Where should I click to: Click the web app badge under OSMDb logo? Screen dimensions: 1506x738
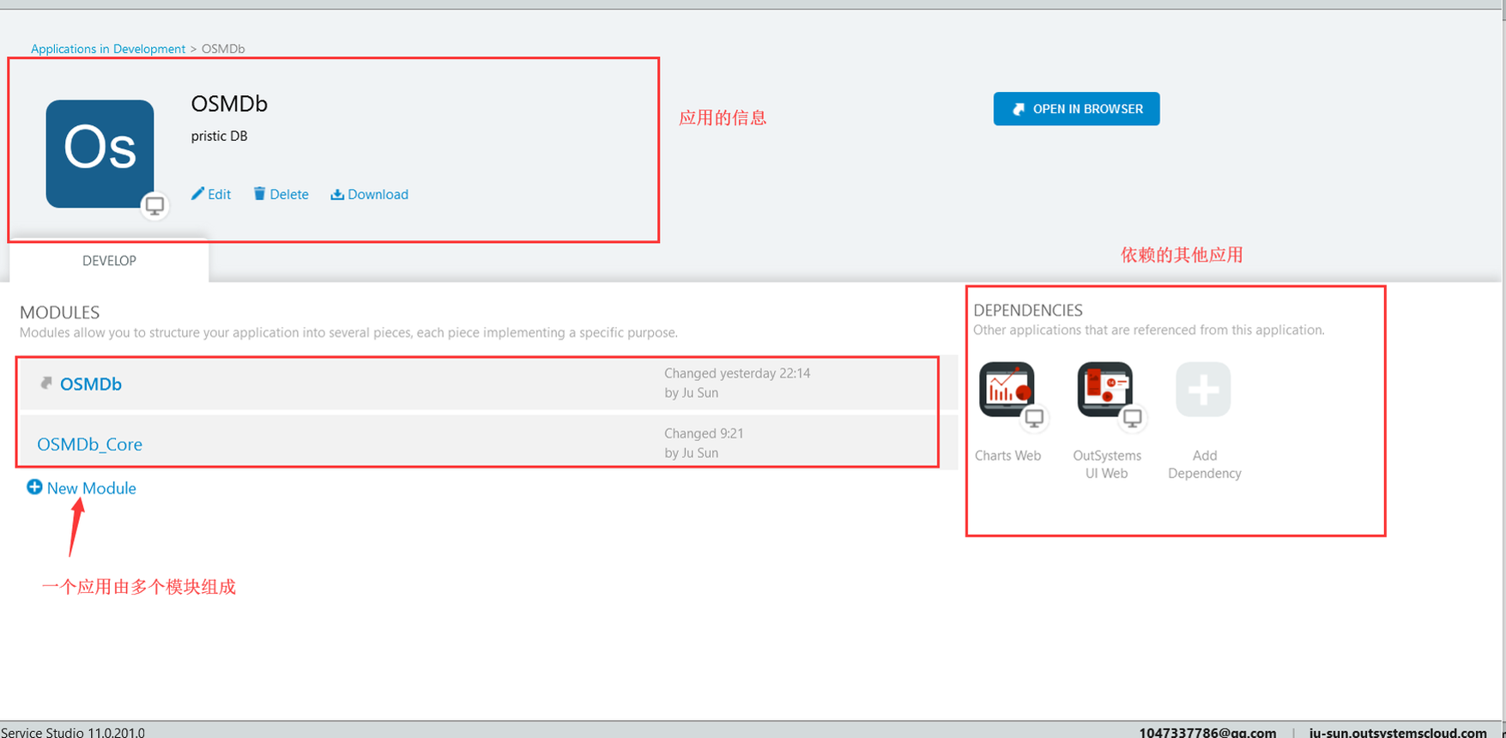coord(154,206)
